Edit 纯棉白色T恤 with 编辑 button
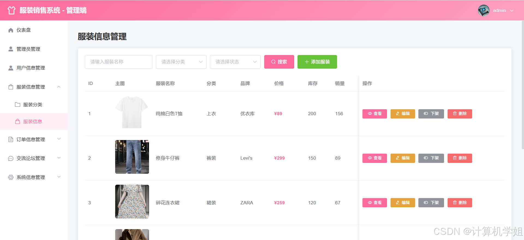524x240 pixels. (x=403, y=114)
